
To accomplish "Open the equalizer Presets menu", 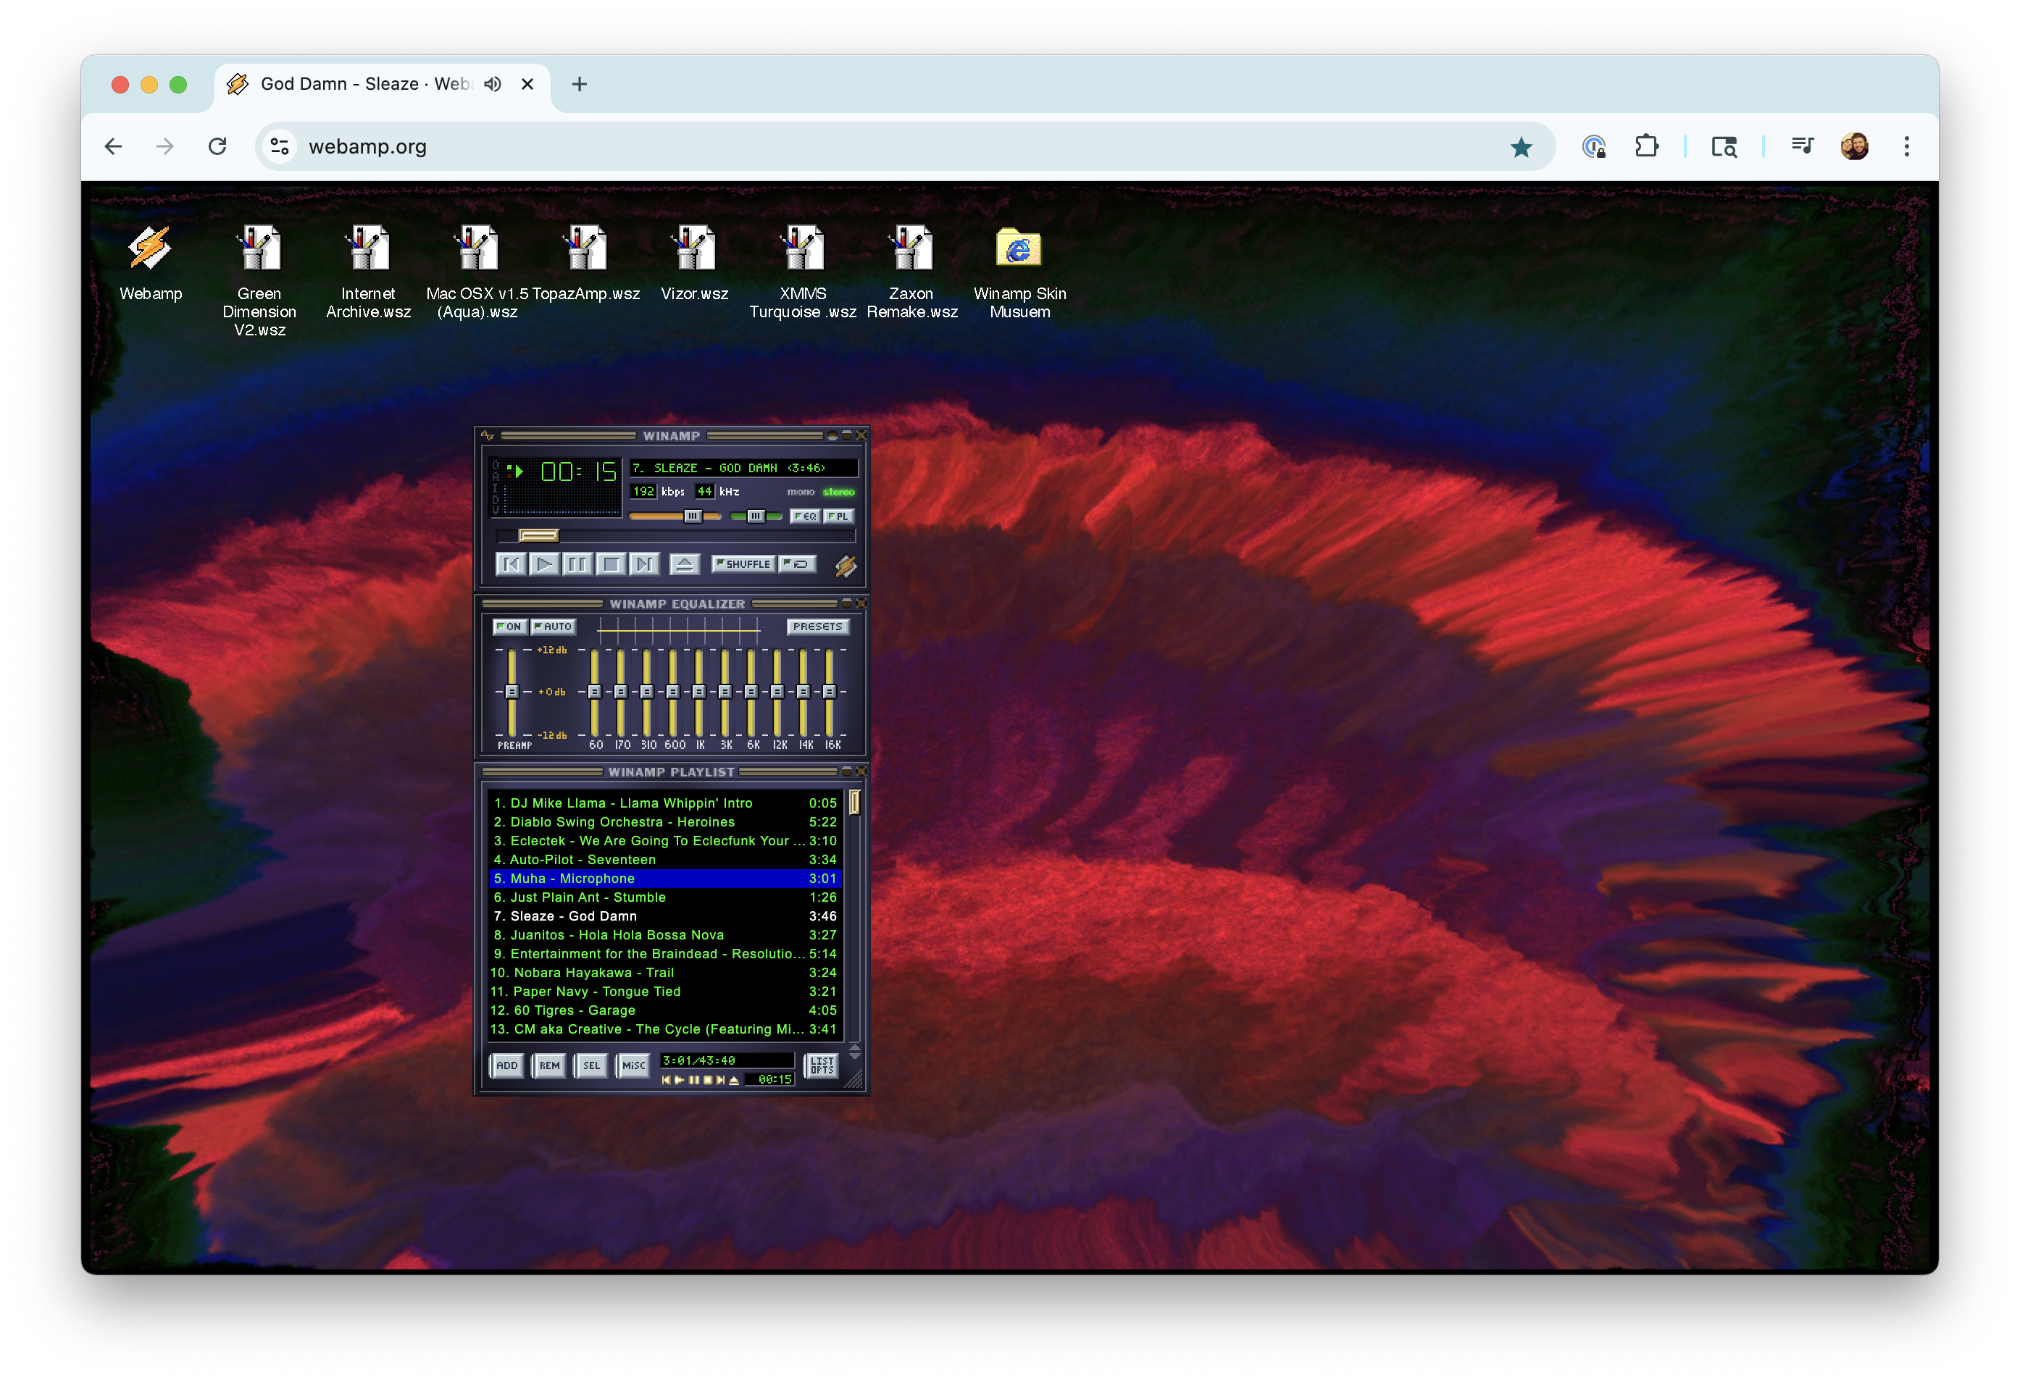I will (817, 627).
